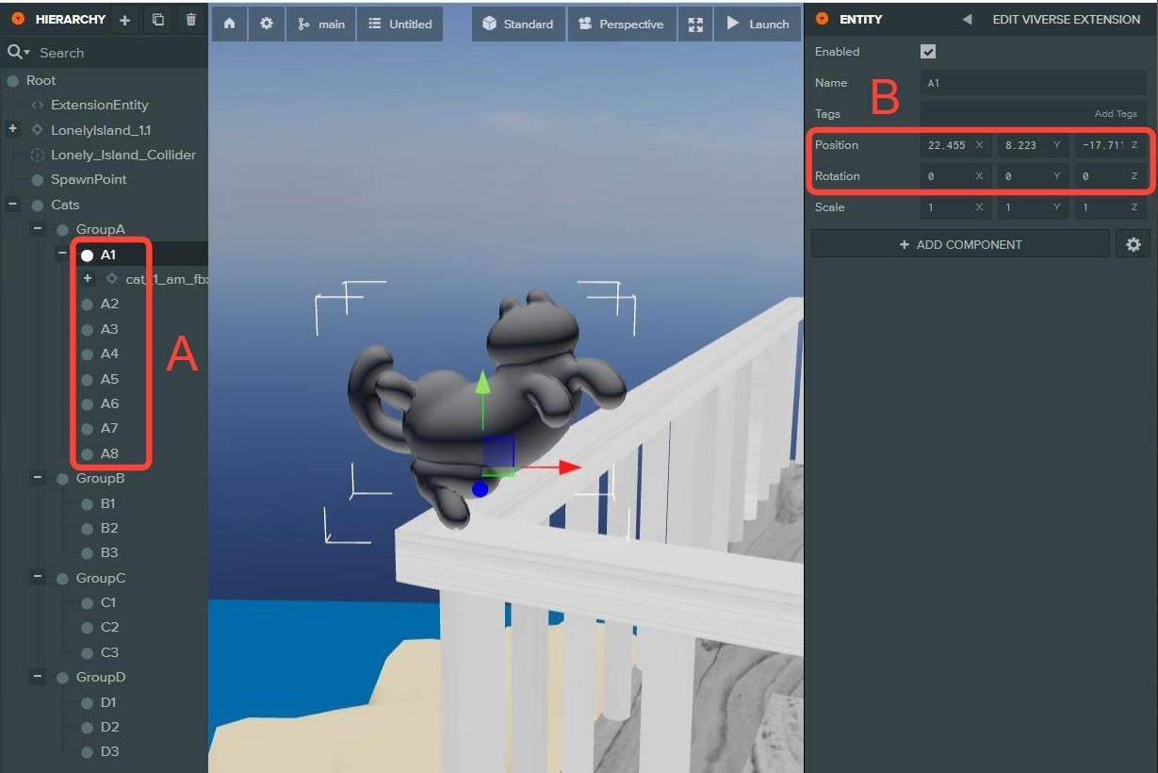Click the Add Component button
Image resolution: width=1158 pixels, height=773 pixels.
click(x=960, y=244)
